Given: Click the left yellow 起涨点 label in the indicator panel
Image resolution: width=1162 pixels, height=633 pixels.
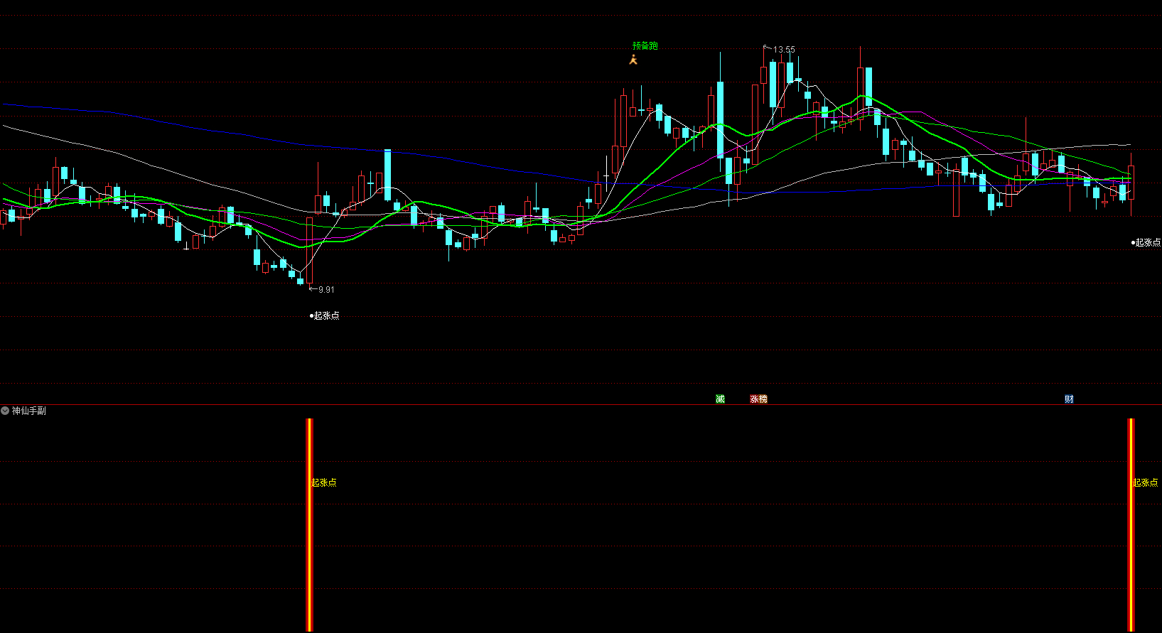Looking at the screenshot, I should [x=323, y=482].
